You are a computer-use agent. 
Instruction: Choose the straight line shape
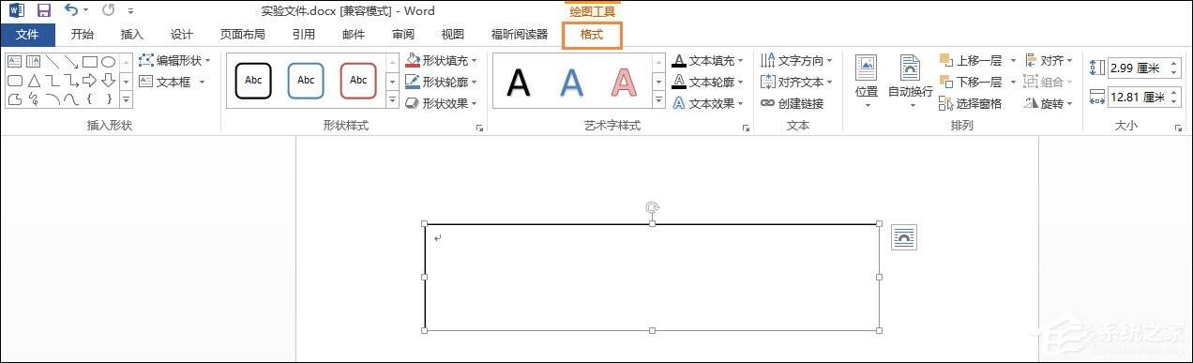[53, 62]
